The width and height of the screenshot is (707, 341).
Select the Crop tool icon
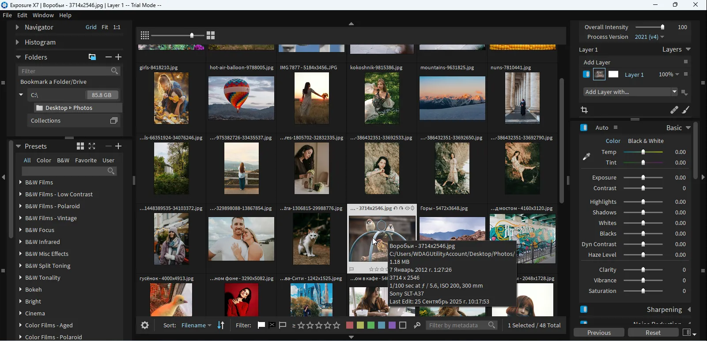585,110
